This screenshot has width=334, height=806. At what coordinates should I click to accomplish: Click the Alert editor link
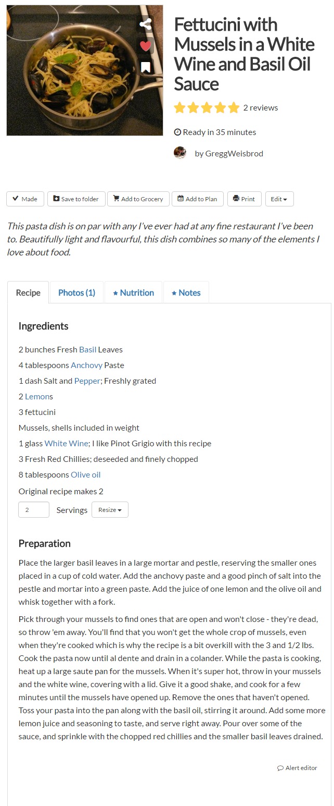(x=297, y=768)
